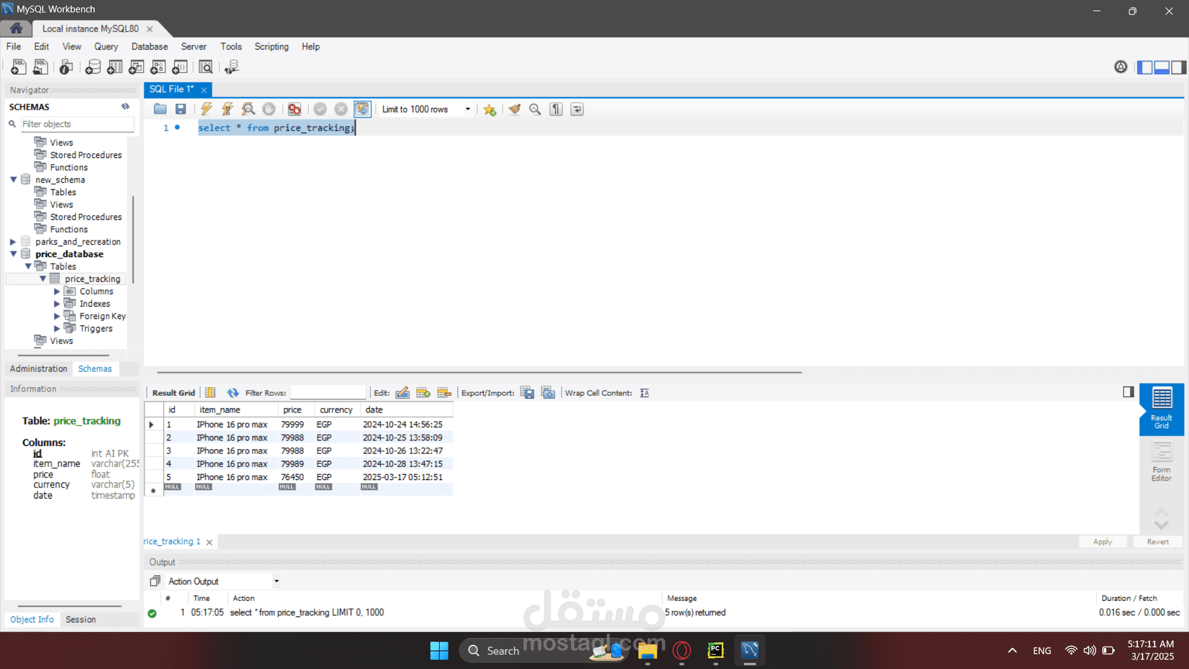
Task: Open the Database menu
Action: 149,46
